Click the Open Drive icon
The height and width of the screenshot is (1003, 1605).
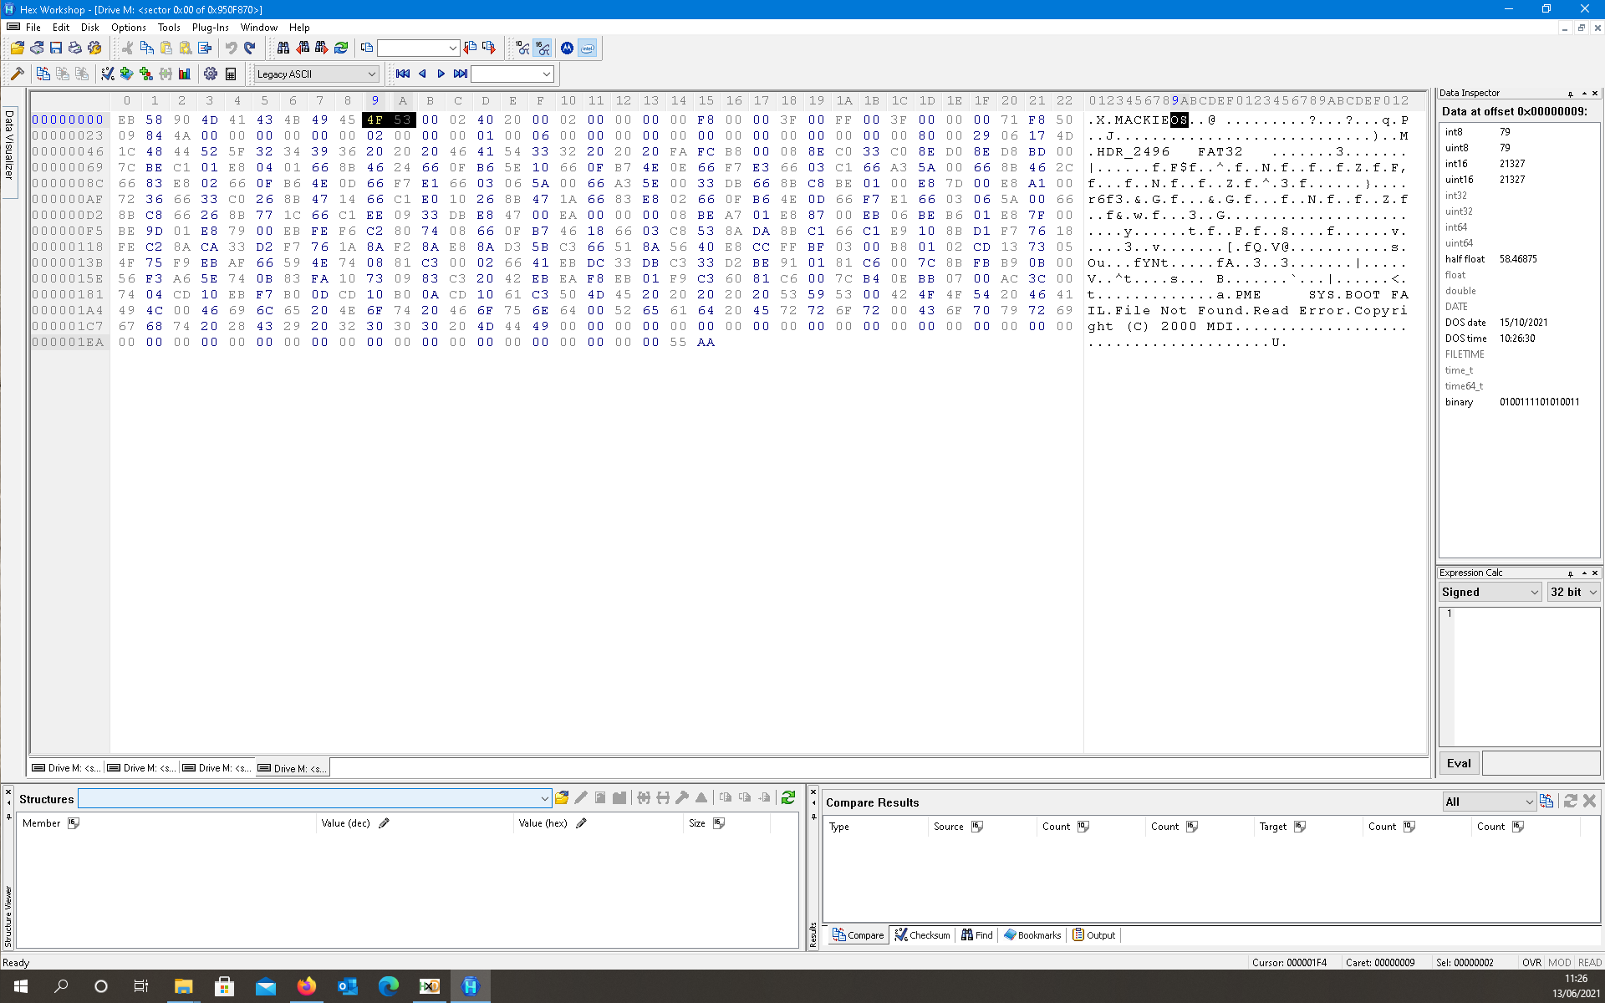point(37,48)
